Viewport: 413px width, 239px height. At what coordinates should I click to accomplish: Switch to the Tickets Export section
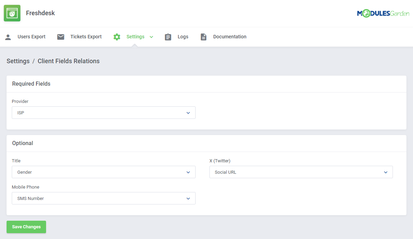pos(86,37)
